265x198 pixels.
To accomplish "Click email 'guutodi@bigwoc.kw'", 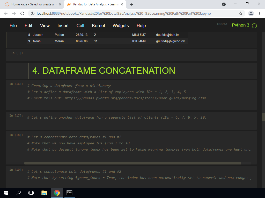I will [170, 41].
